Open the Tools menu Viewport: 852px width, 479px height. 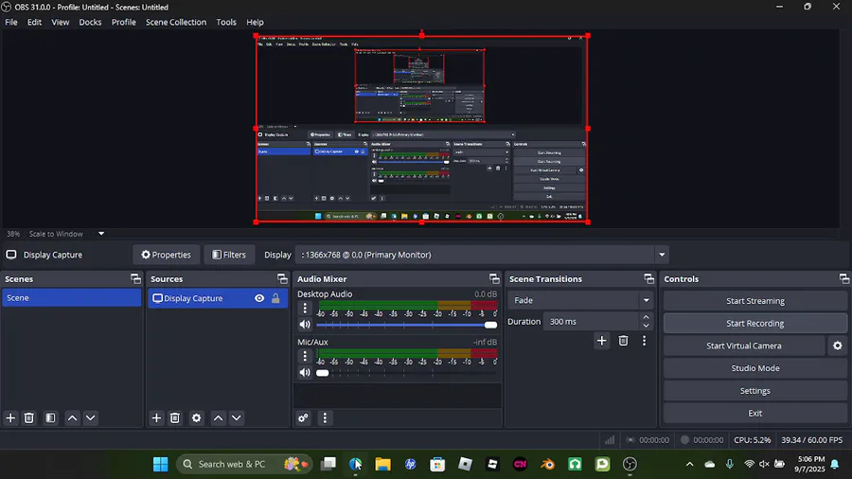(226, 23)
